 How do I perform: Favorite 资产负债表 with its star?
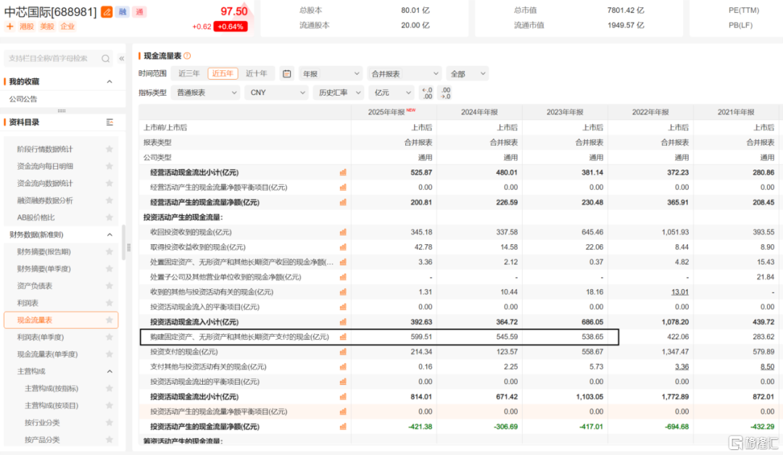(109, 286)
